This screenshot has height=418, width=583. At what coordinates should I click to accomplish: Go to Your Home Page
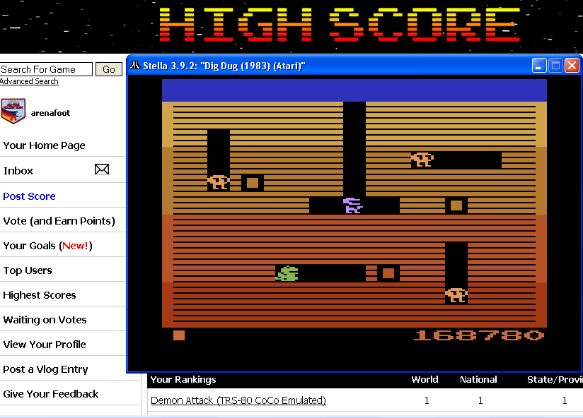pyautogui.click(x=45, y=145)
